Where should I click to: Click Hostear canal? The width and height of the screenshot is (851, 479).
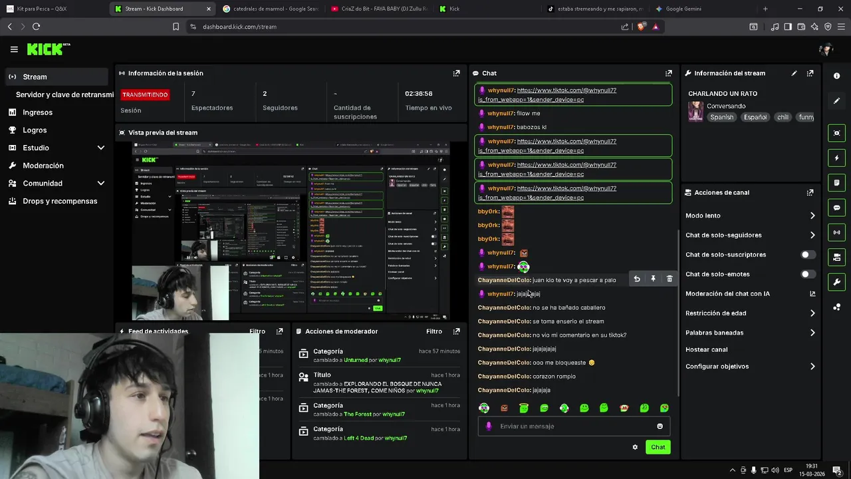706,349
